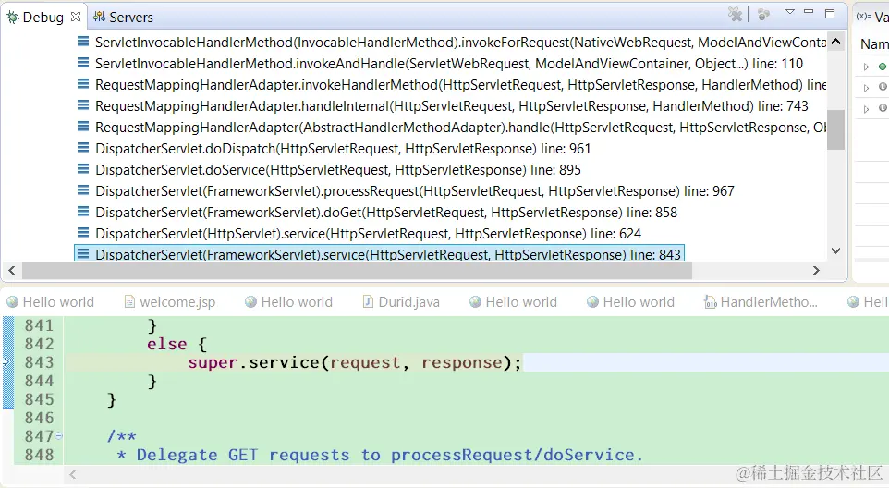Click the Debug view horizontal scrollbar thumb
The image size is (889, 488).
point(358,271)
